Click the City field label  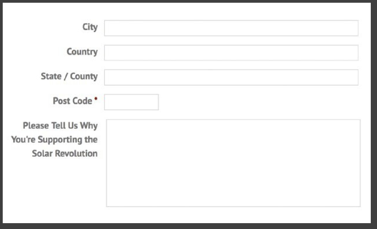[90, 27]
